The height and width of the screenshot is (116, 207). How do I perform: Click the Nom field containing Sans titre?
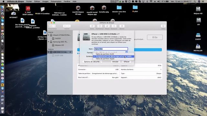pyautogui.click(x=111, y=49)
